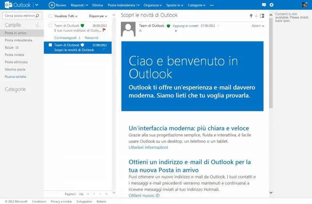
Task: Click the reading pane scroll-up arrow
Action: click(271, 15)
